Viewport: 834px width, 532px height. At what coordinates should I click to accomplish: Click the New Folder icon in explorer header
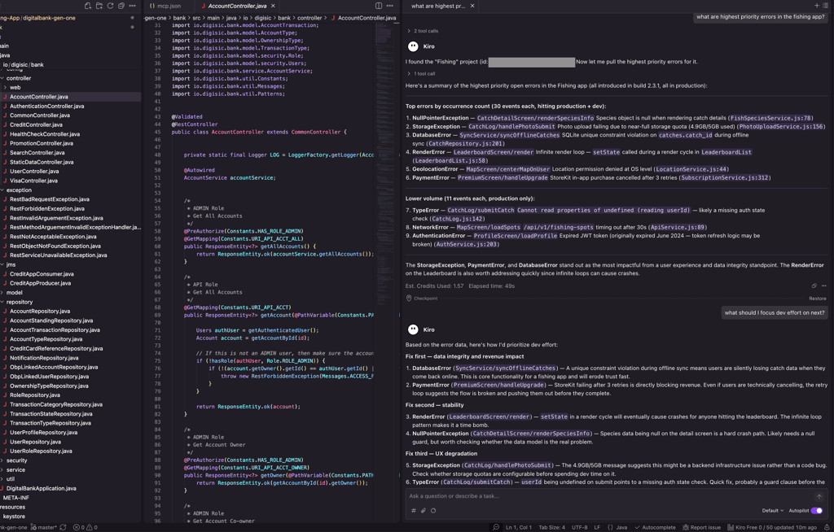click(99, 6)
